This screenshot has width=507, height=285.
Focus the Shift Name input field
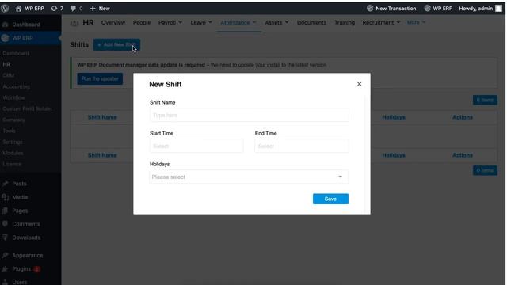pos(250,115)
